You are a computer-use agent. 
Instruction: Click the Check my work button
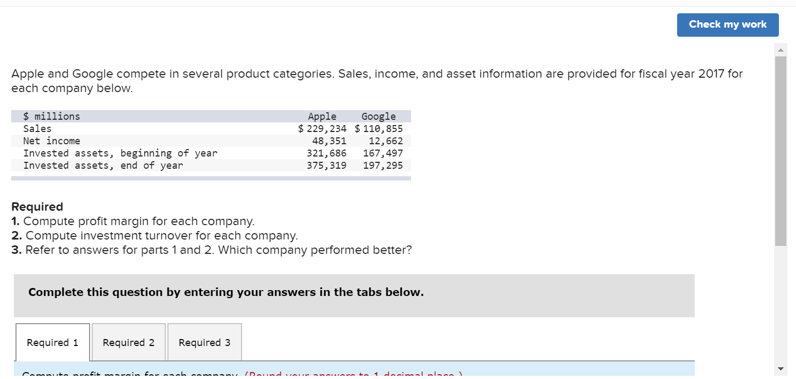click(x=727, y=24)
